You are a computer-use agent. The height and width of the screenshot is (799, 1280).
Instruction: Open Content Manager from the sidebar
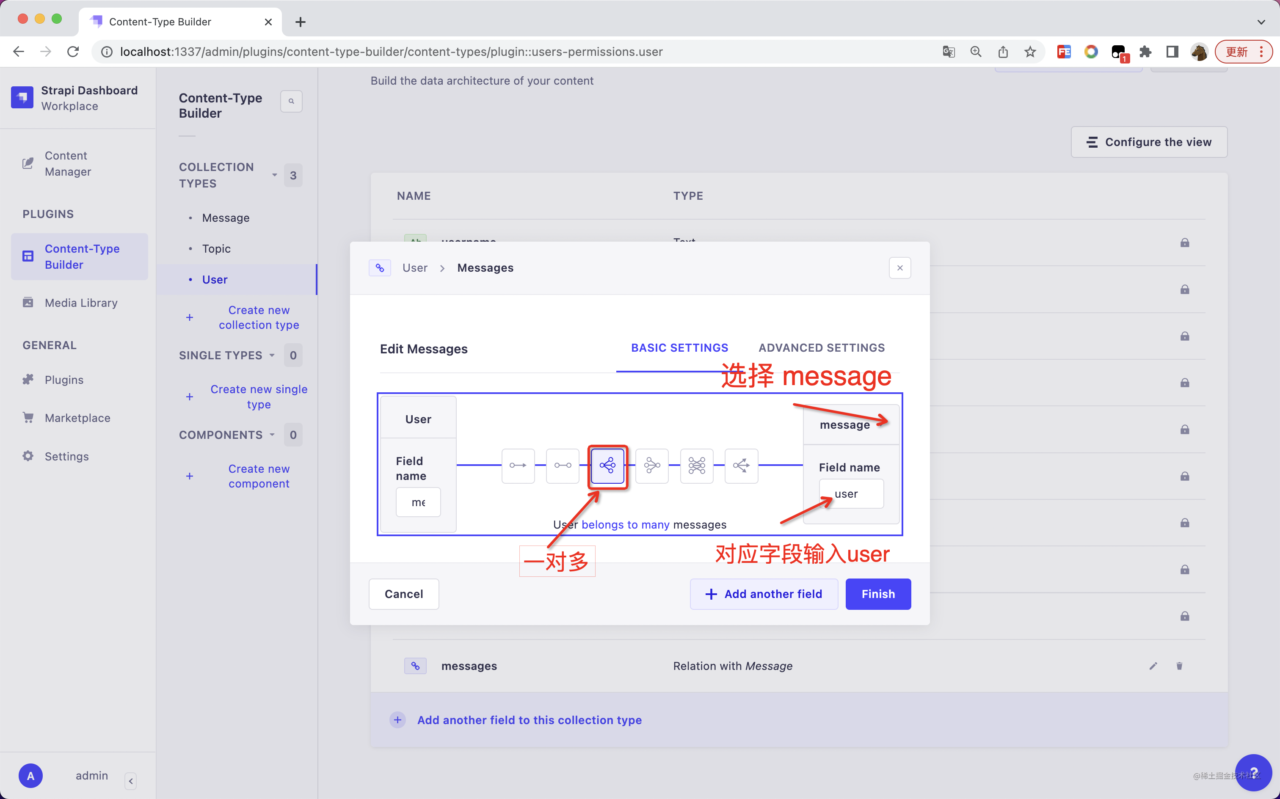pyautogui.click(x=66, y=164)
